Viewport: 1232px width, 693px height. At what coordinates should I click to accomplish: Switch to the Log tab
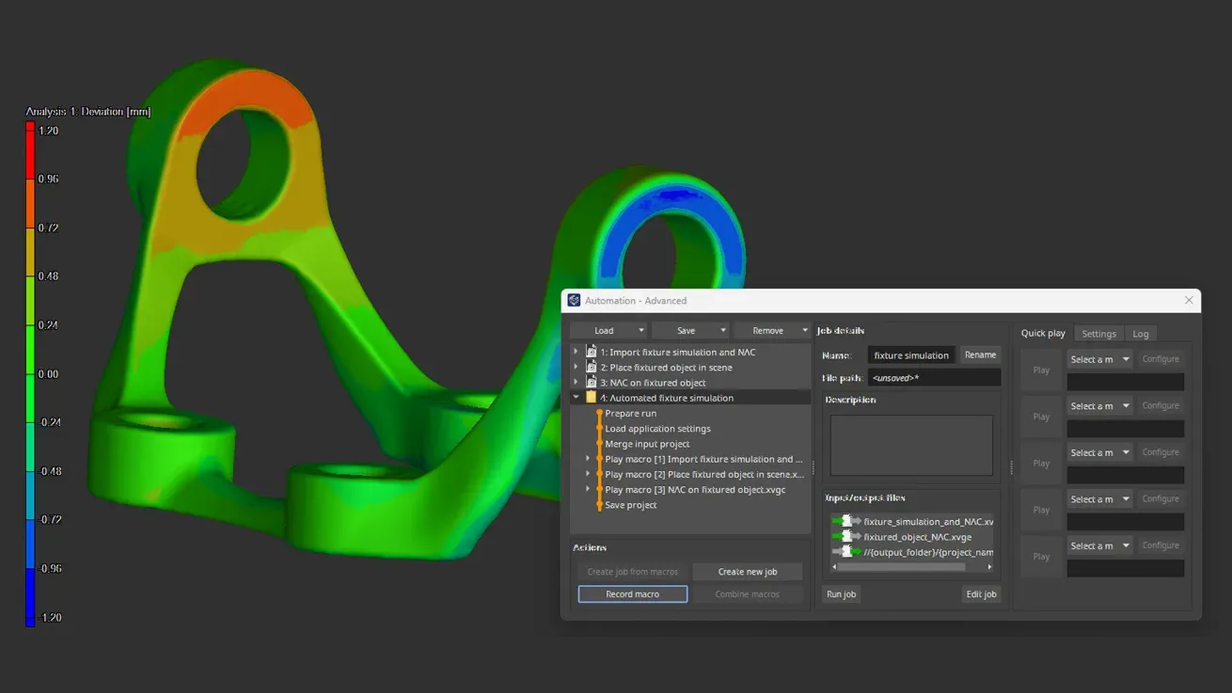click(x=1141, y=334)
